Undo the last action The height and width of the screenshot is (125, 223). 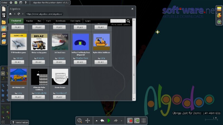tap(102, 121)
